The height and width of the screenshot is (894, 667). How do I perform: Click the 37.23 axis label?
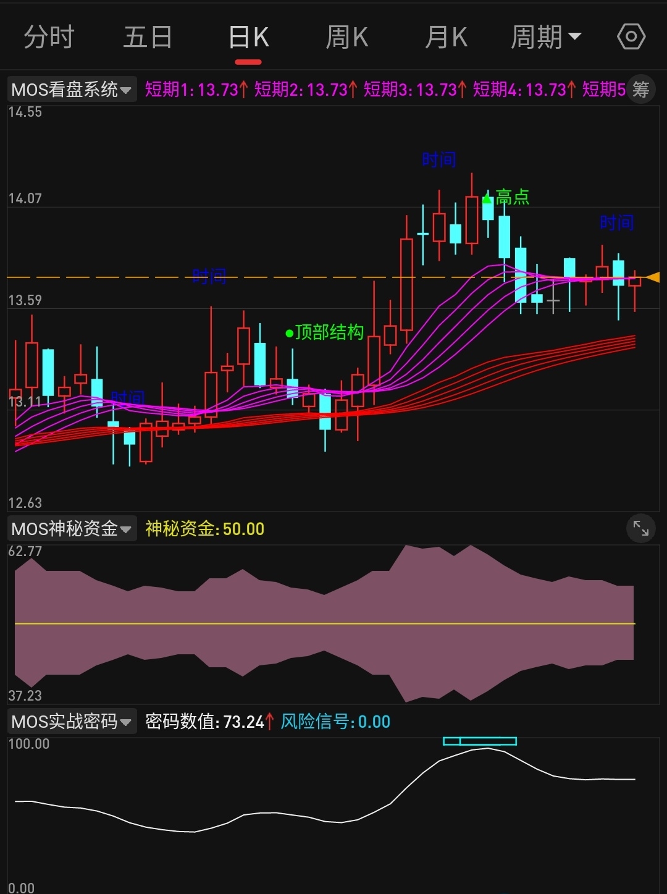[x=25, y=696]
